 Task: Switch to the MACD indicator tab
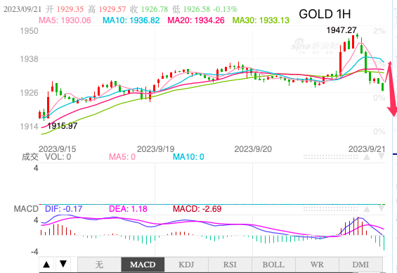coord(143,265)
